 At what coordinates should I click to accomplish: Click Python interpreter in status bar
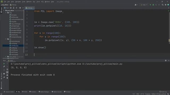(x=159, y=94)
